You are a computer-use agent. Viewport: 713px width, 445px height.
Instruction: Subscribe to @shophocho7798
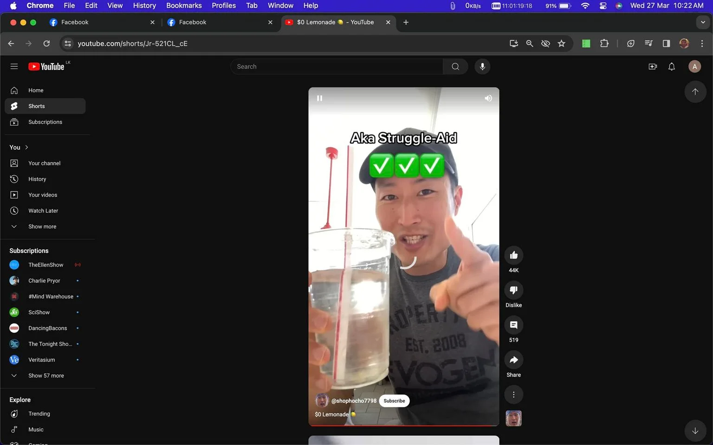(x=394, y=401)
